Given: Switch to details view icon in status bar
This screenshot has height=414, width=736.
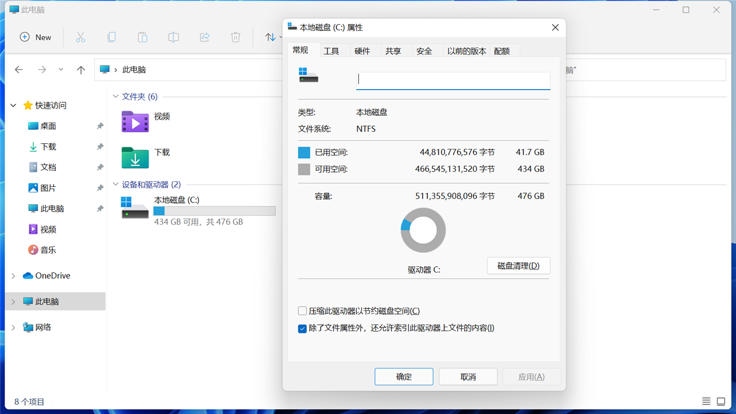Looking at the screenshot, I should tap(706, 401).
